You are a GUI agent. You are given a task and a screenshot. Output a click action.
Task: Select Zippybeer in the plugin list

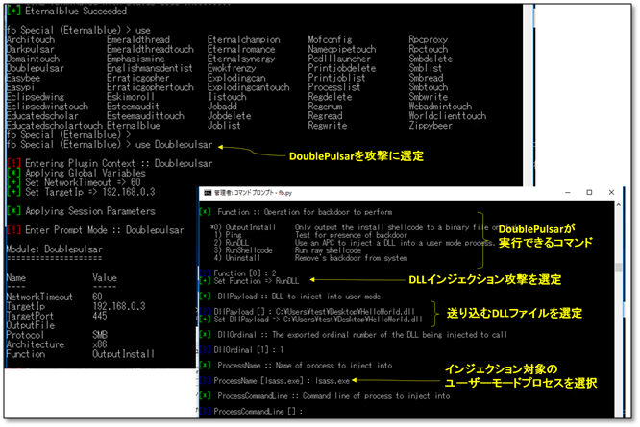pos(430,124)
